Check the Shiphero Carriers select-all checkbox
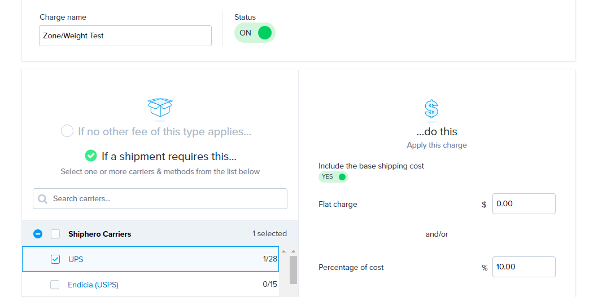 (x=55, y=234)
